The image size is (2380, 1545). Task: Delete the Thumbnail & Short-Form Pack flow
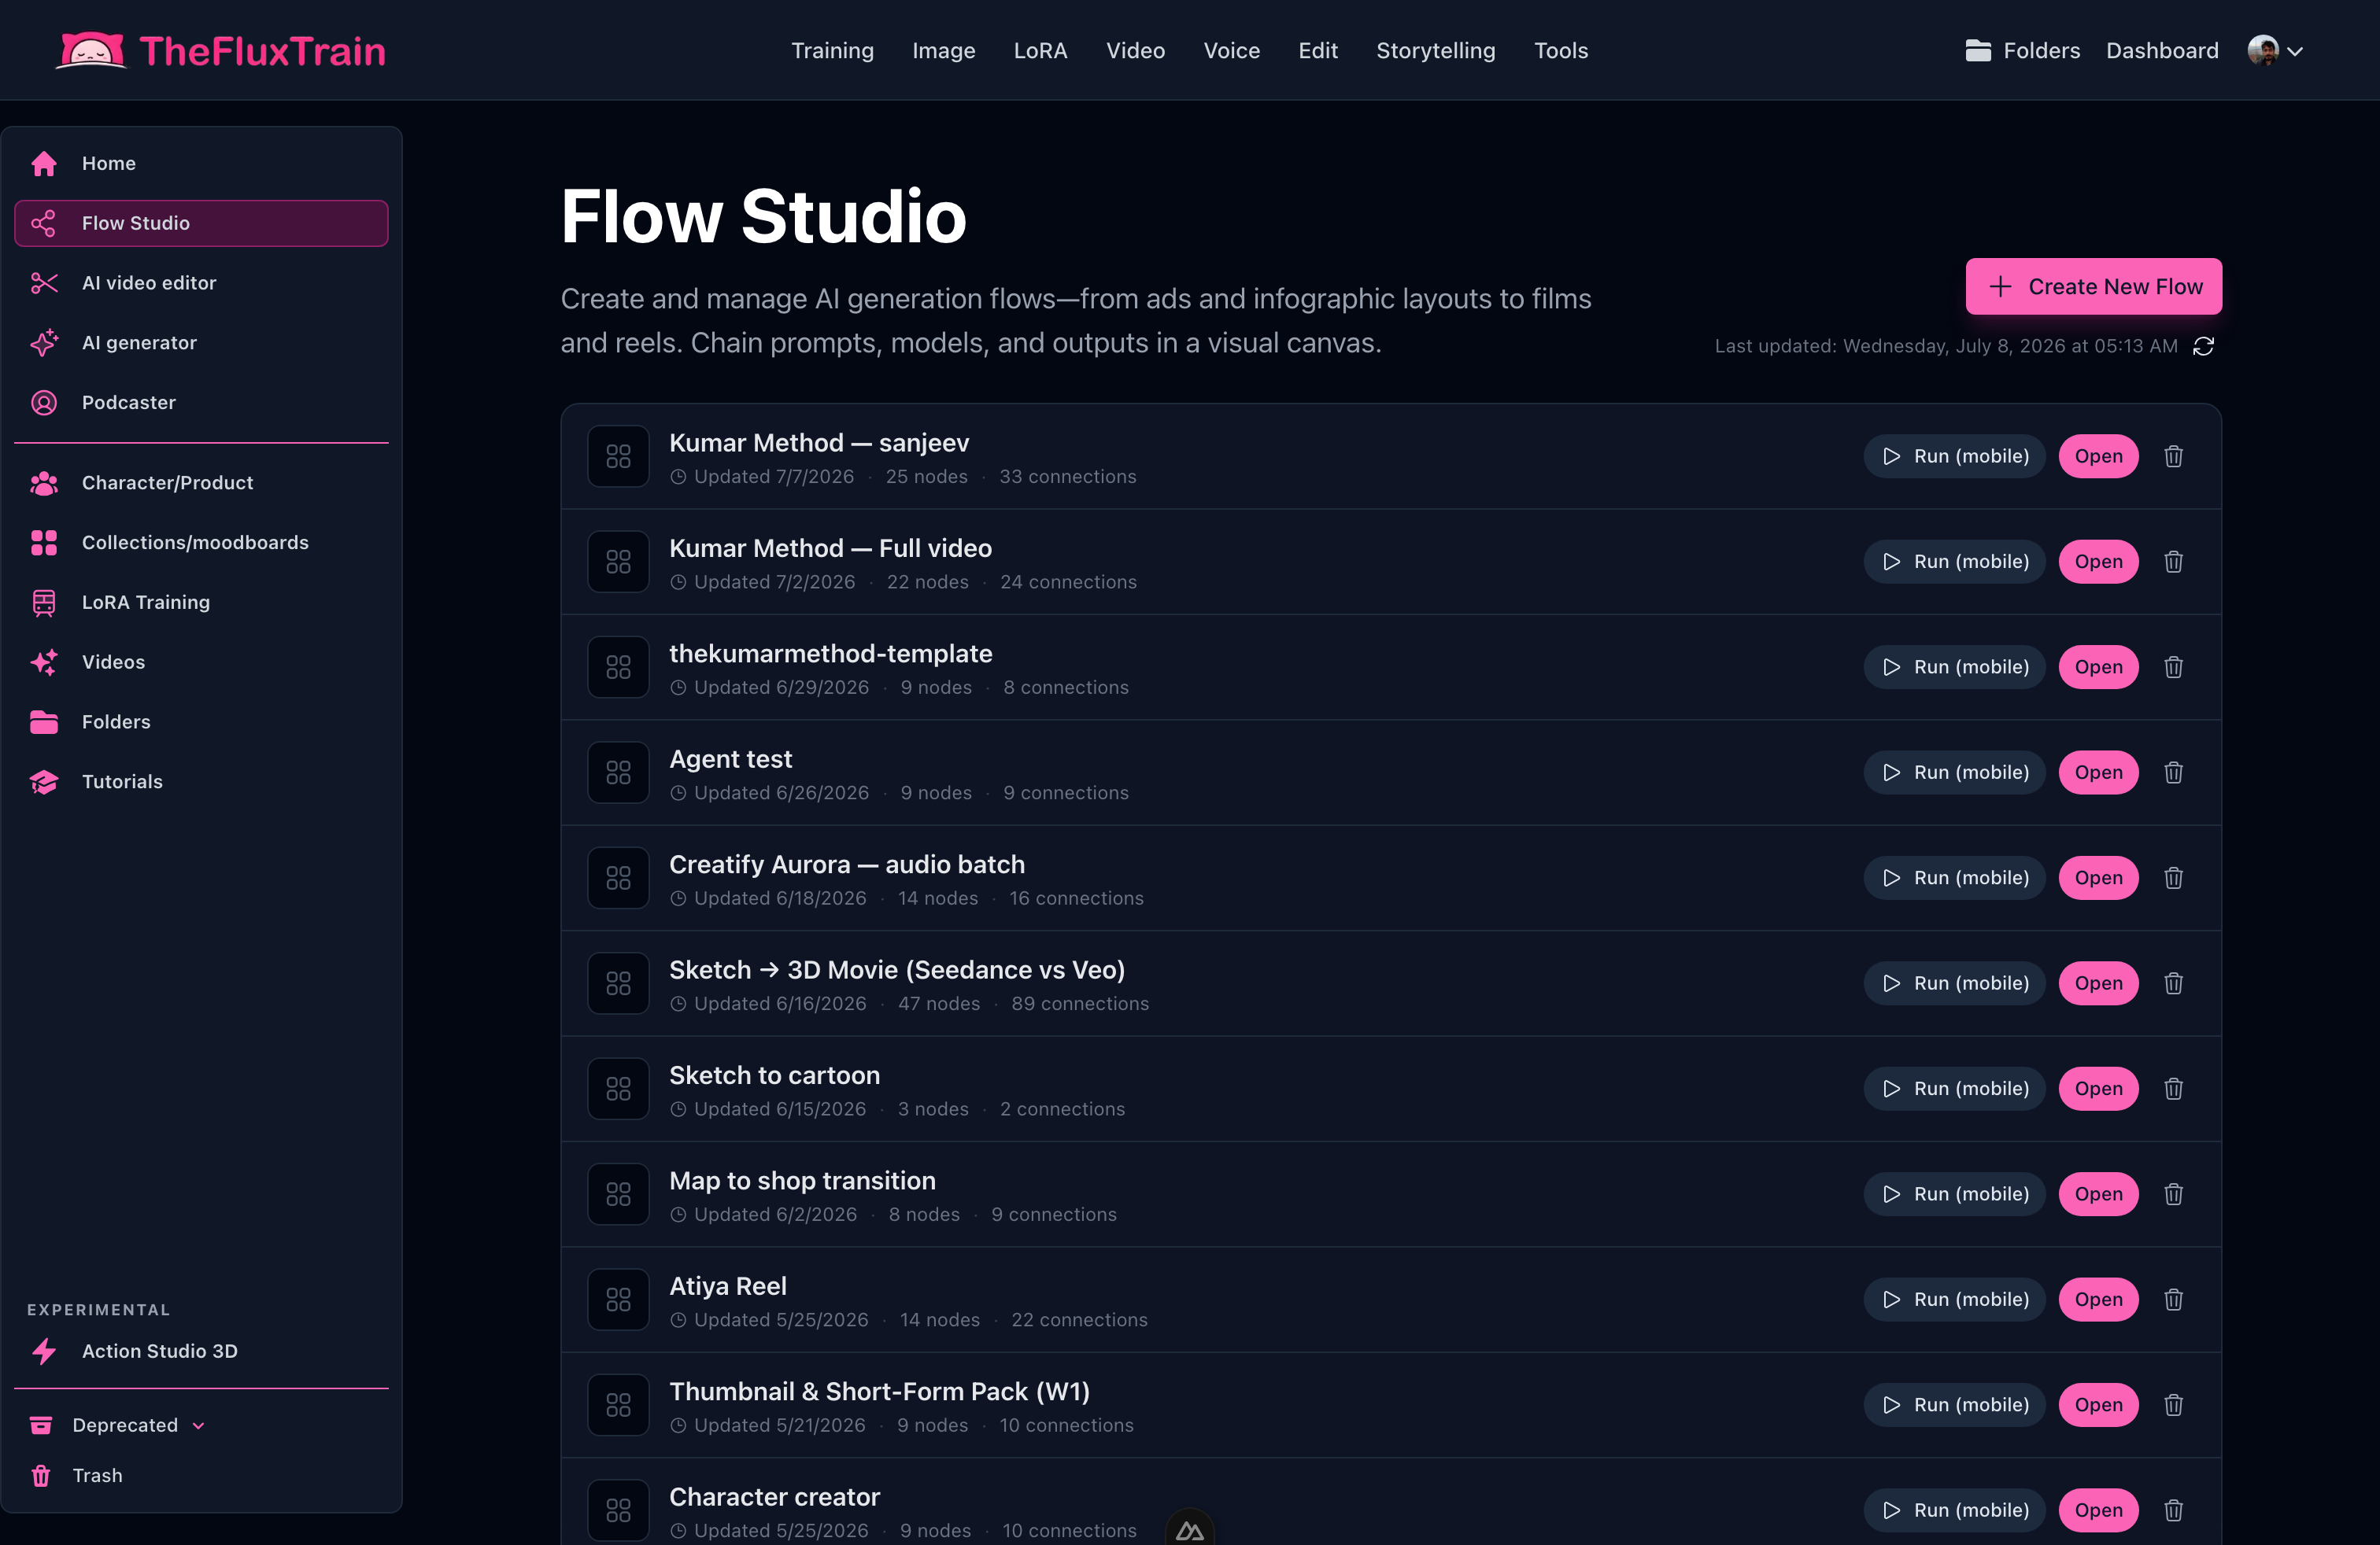(2173, 1405)
